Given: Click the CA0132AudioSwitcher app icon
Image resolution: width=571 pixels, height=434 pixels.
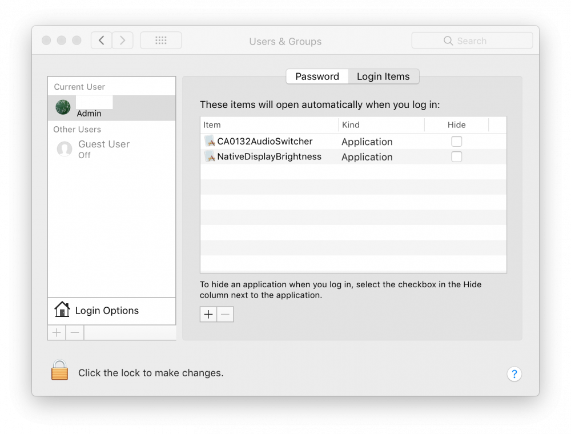Looking at the screenshot, I should coord(210,141).
